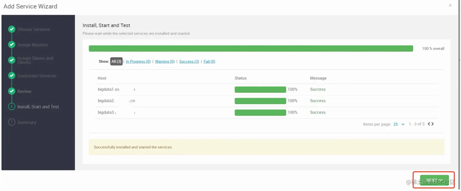Go to Assign Masters step

pyautogui.click(x=33, y=45)
